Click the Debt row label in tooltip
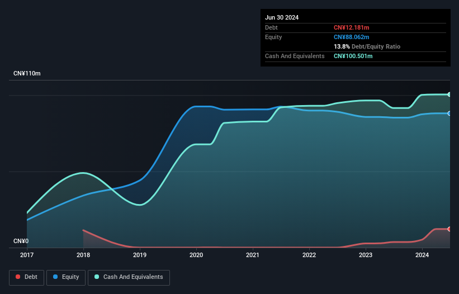The width and height of the screenshot is (459, 294). pyautogui.click(x=271, y=27)
